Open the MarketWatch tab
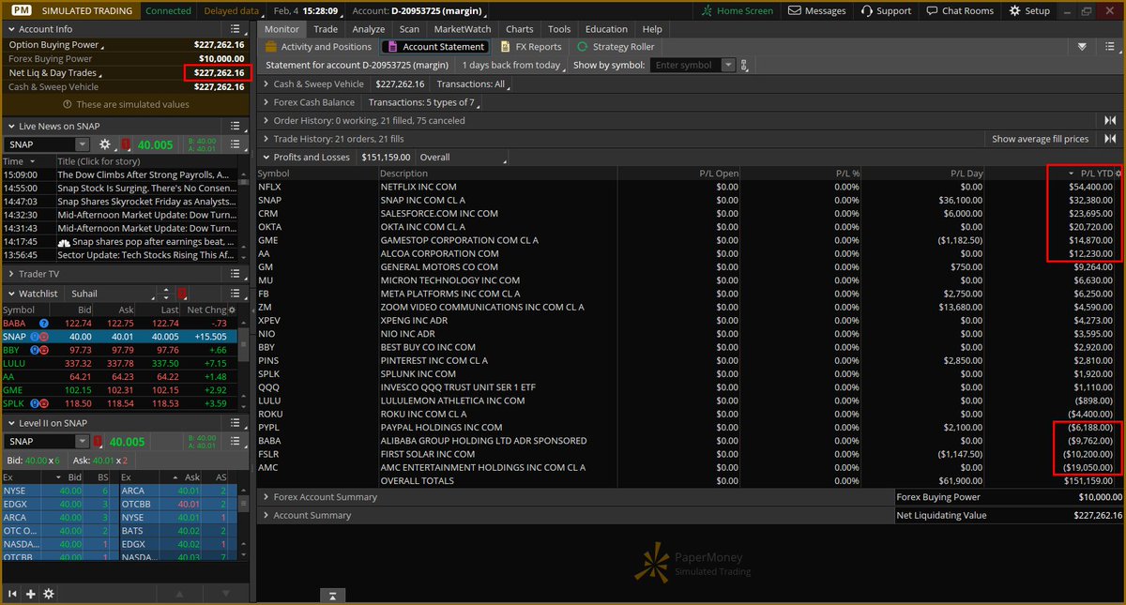Screen dimensions: 1126x605 [x=462, y=29]
